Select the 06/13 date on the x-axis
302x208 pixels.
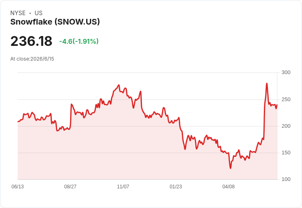18,186
